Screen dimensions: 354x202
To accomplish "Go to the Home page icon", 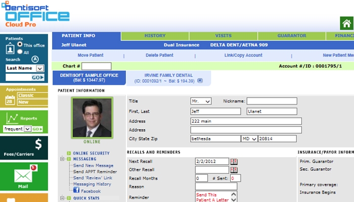I will 346,23.
